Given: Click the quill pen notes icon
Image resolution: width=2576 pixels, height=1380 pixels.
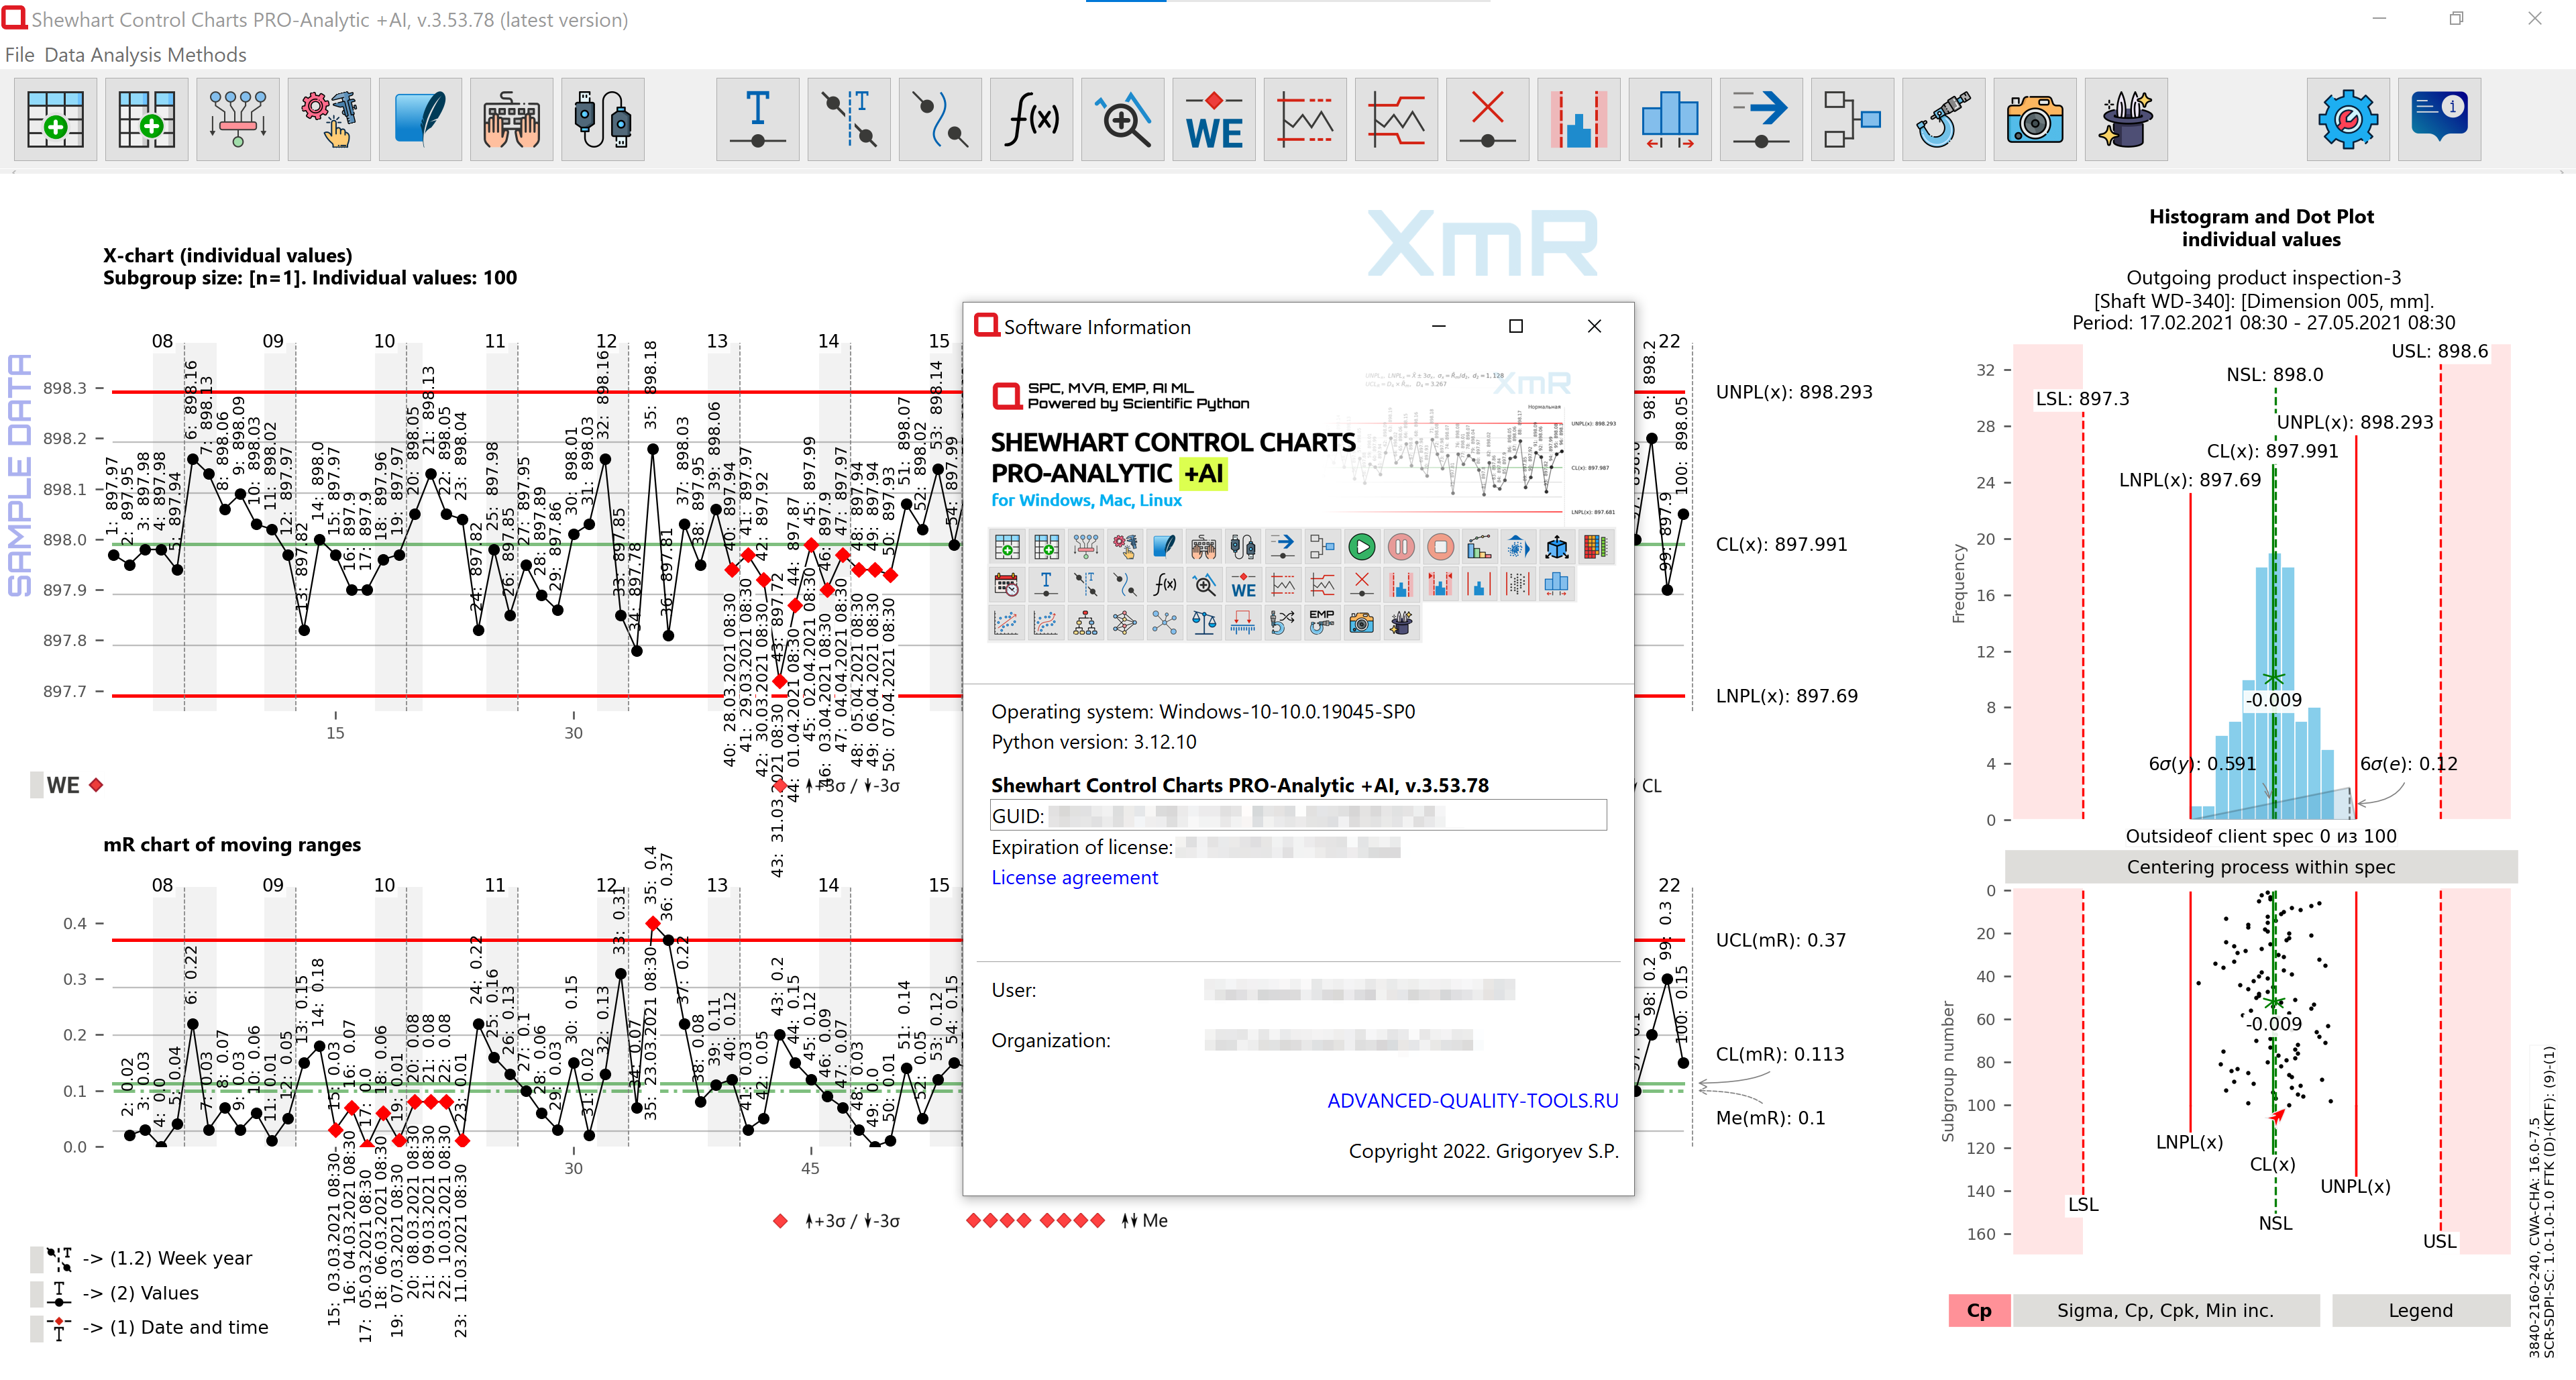Looking at the screenshot, I should tap(420, 120).
